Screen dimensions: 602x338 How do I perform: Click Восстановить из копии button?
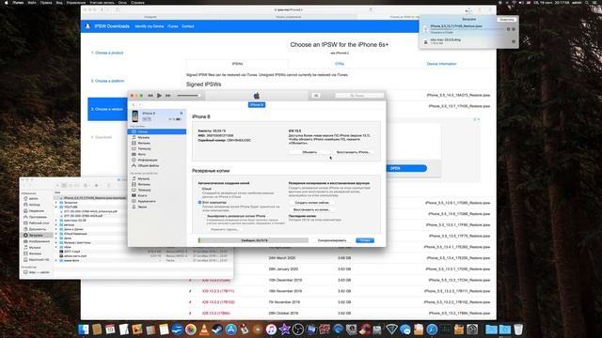(311, 209)
